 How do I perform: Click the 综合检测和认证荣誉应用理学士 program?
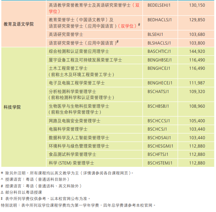pos(79,52)
